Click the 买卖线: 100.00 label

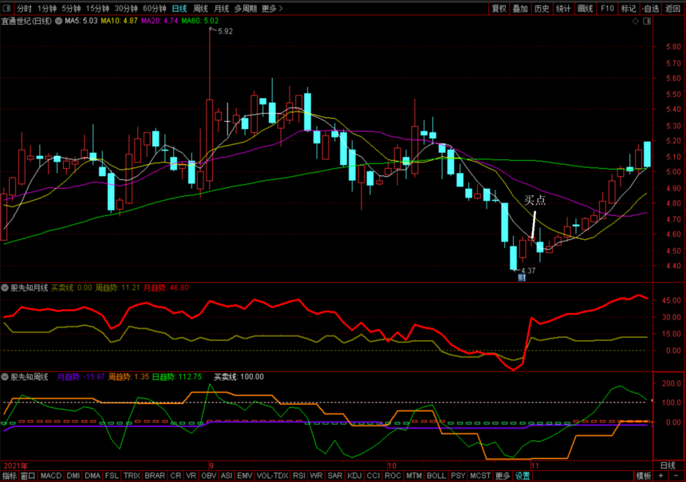[x=239, y=377]
